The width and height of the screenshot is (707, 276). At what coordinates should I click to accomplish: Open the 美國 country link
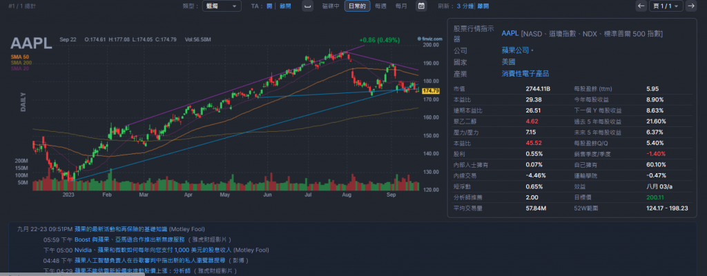[508, 62]
